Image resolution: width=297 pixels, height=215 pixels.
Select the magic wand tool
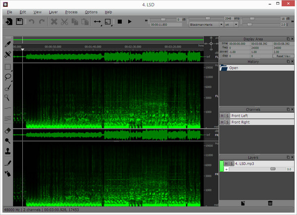click(x=8, y=98)
